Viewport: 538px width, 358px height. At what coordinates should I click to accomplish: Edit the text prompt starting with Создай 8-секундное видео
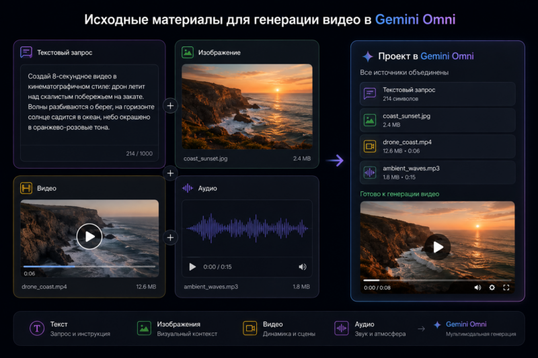91,101
